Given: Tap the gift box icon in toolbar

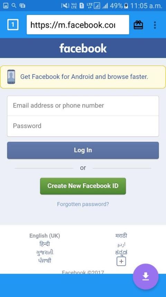Looking at the screenshot, I should click(x=138, y=25).
